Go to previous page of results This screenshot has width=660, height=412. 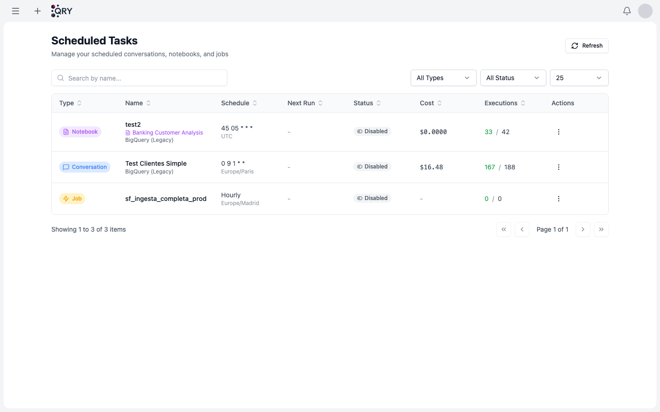[x=522, y=229]
